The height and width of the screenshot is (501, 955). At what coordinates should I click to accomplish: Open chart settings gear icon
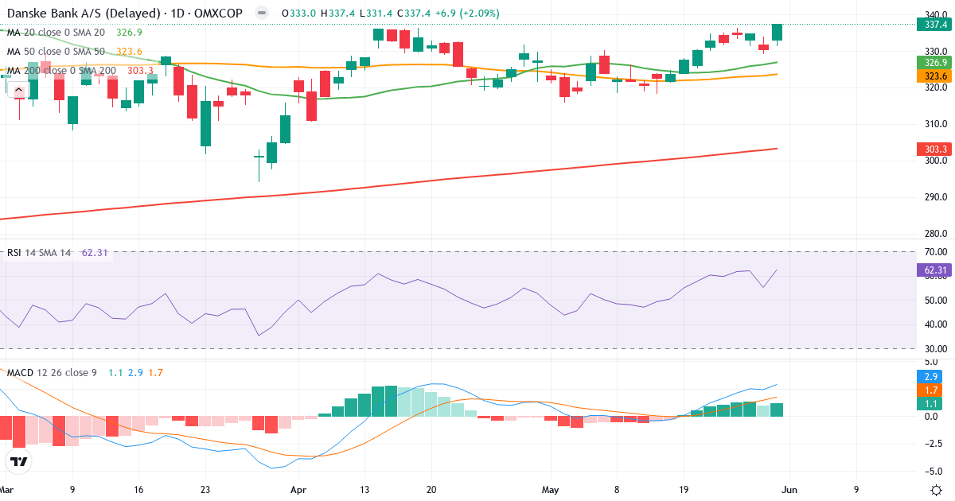937,490
